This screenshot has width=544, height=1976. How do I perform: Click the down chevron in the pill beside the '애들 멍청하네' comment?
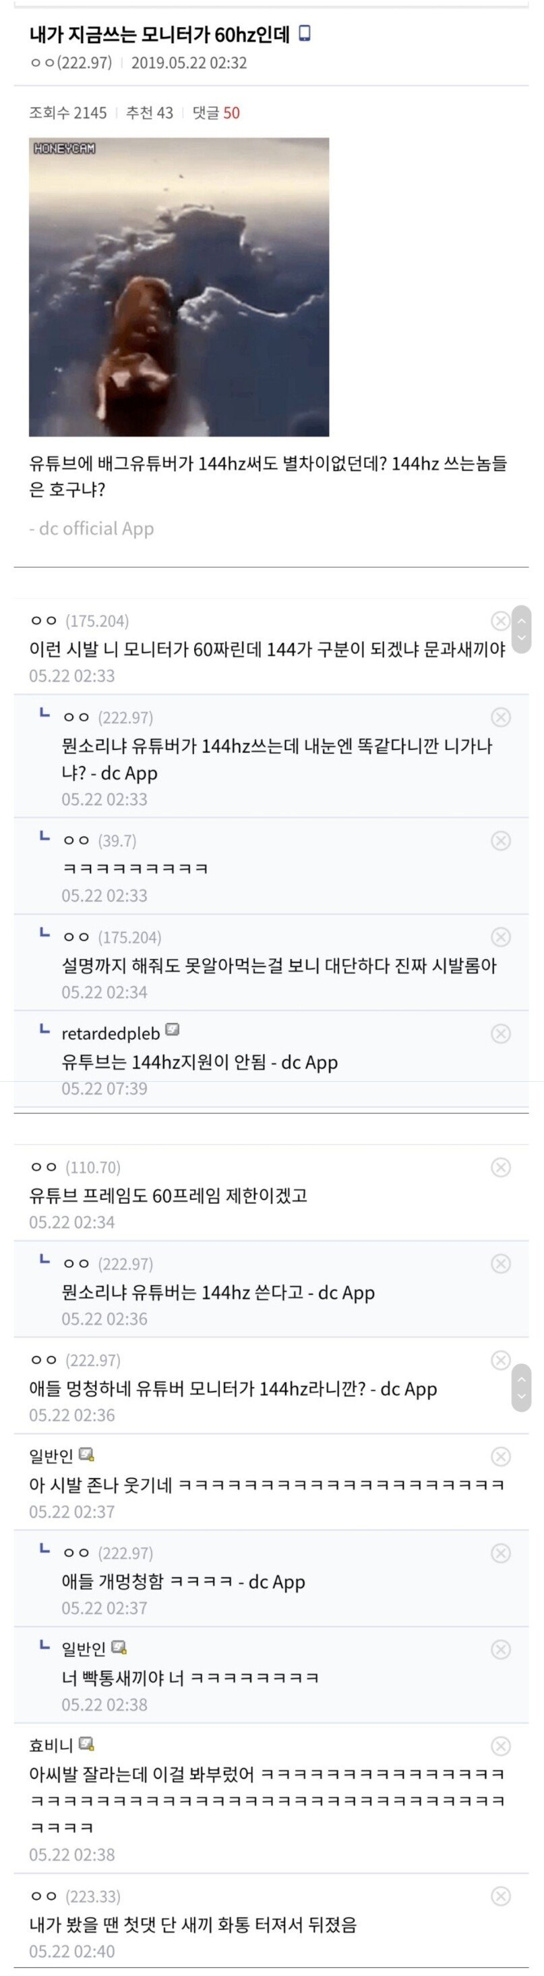tap(522, 1397)
